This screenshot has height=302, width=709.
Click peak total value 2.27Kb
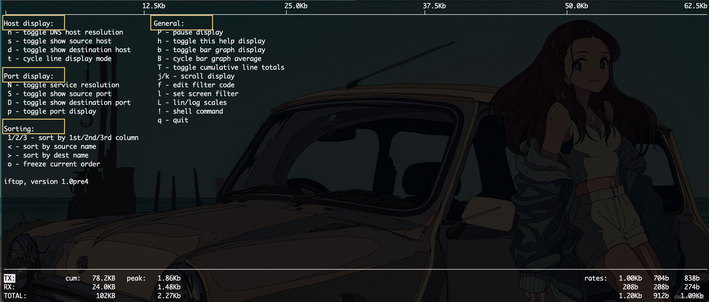coord(169,296)
